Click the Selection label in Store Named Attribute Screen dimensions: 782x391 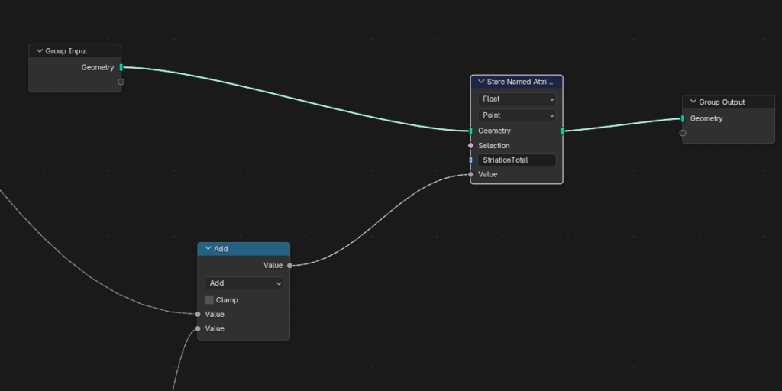494,146
